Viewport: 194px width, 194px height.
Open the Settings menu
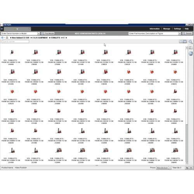click(177, 29)
